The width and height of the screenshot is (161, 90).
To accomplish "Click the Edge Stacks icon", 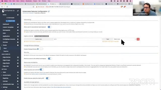I will point(18,63).
